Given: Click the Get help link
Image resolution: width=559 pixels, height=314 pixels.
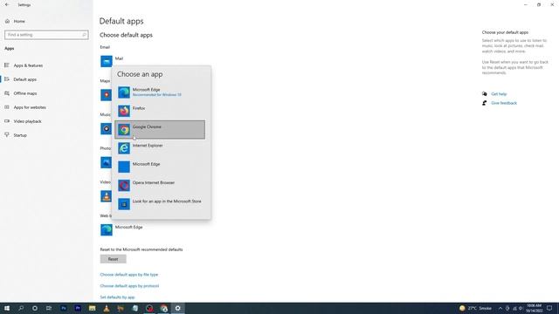Looking at the screenshot, I should pos(499,94).
